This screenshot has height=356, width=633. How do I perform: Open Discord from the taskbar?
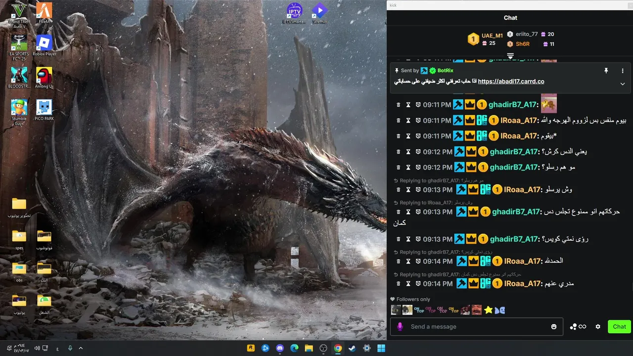pyautogui.click(x=279, y=348)
